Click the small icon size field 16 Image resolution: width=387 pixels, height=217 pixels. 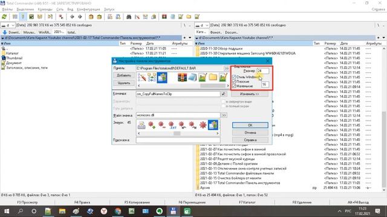[x=265, y=84]
